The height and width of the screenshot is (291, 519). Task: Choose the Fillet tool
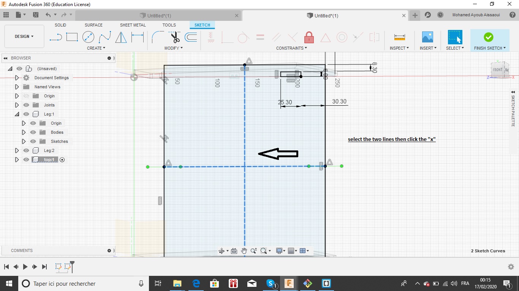tap(158, 37)
